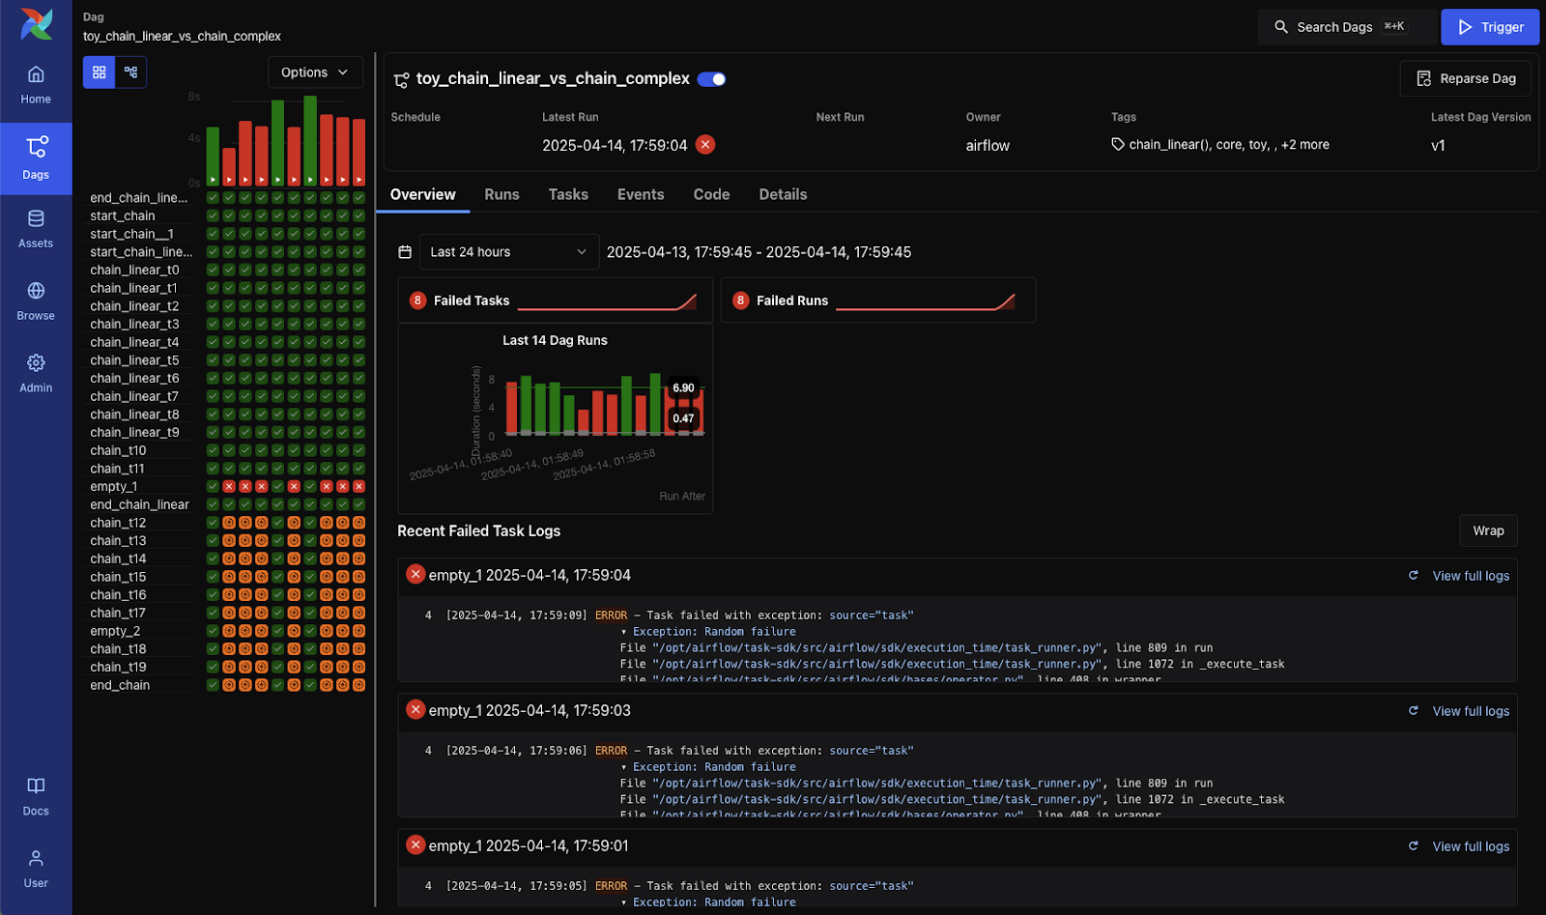The width and height of the screenshot is (1546, 915).
Task: Open the Code tab
Action: tap(711, 194)
